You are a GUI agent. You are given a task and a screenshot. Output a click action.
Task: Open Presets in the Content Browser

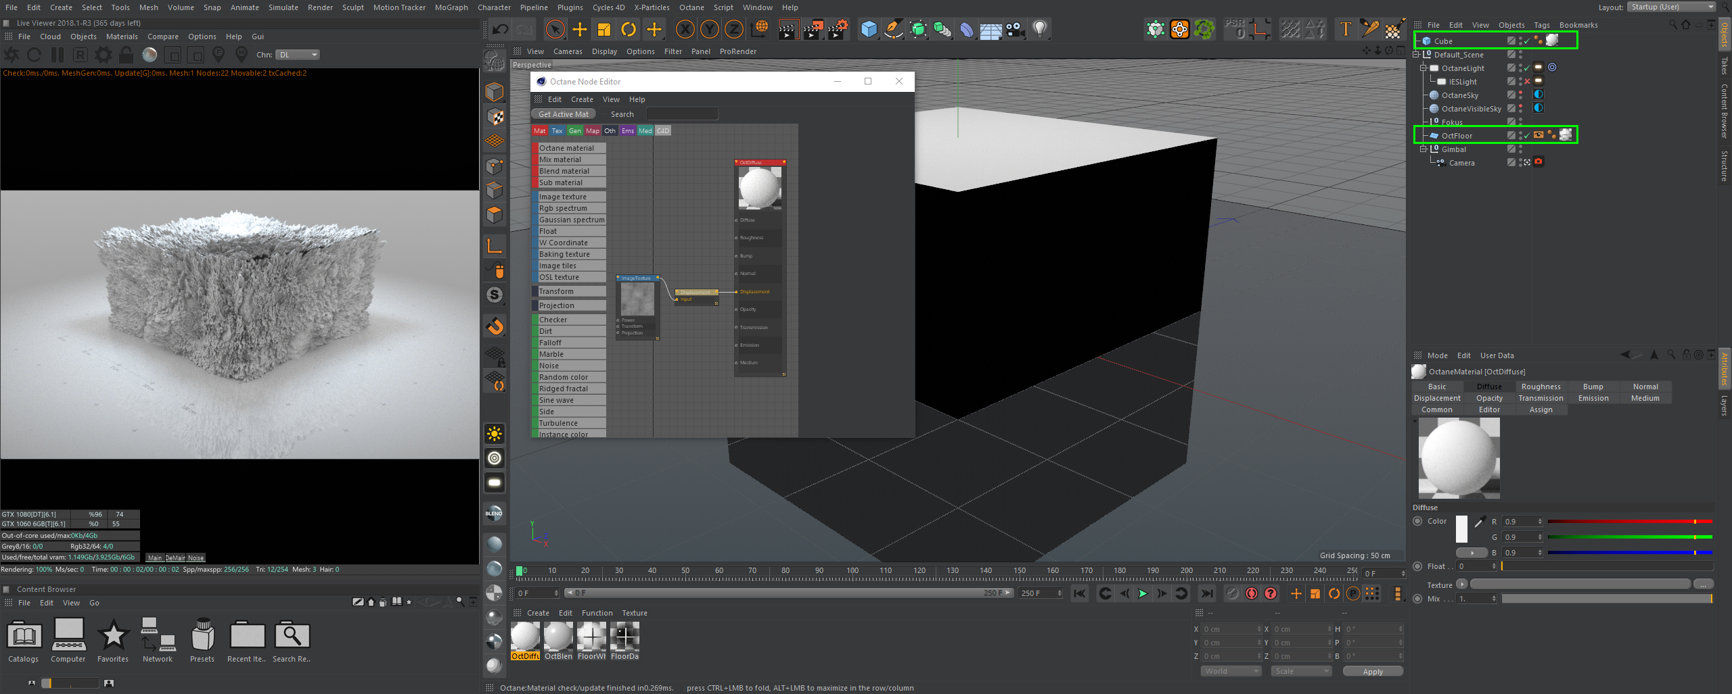tap(202, 640)
